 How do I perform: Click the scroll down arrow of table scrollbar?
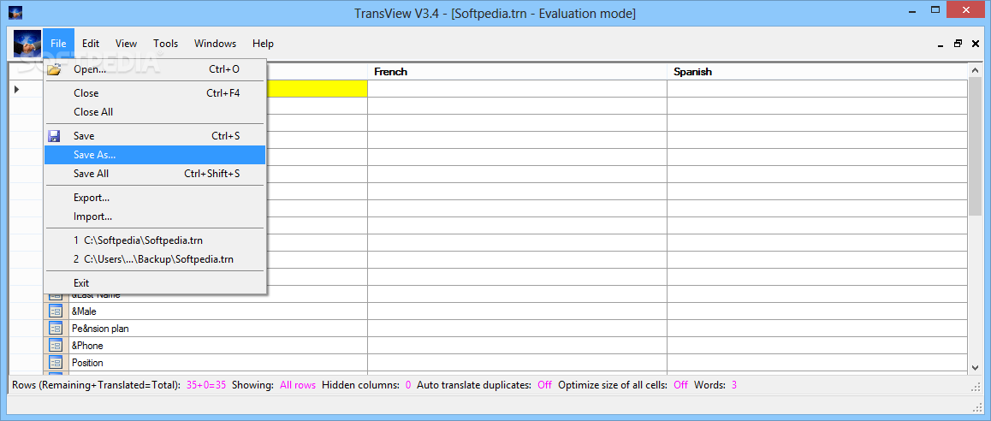click(975, 366)
